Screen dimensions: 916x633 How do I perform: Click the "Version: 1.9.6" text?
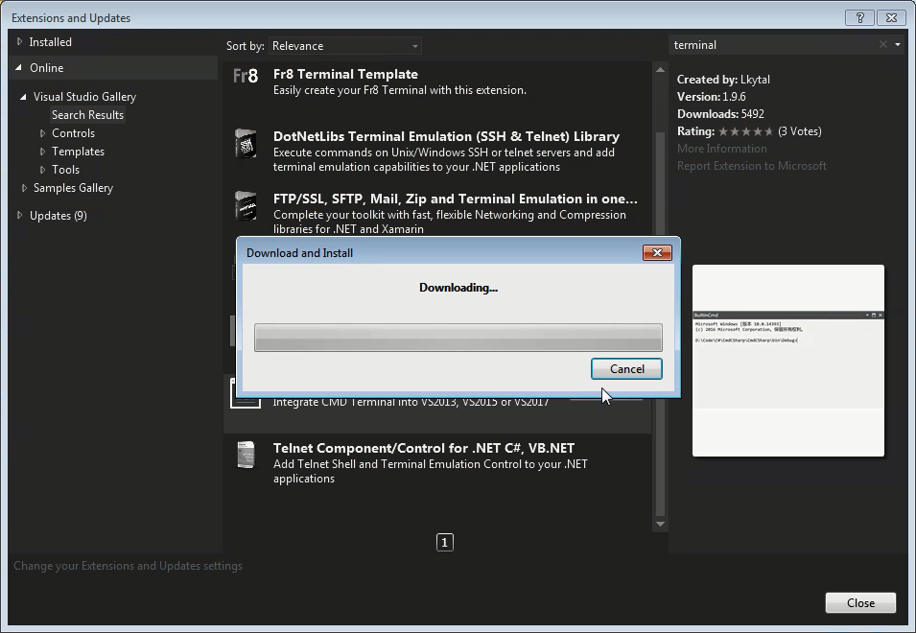712,97
